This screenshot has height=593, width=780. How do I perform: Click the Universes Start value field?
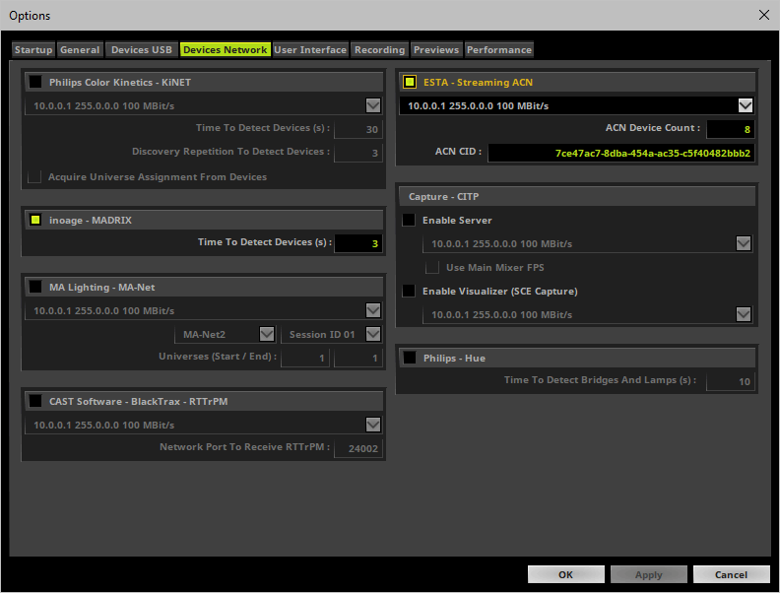click(x=305, y=358)
